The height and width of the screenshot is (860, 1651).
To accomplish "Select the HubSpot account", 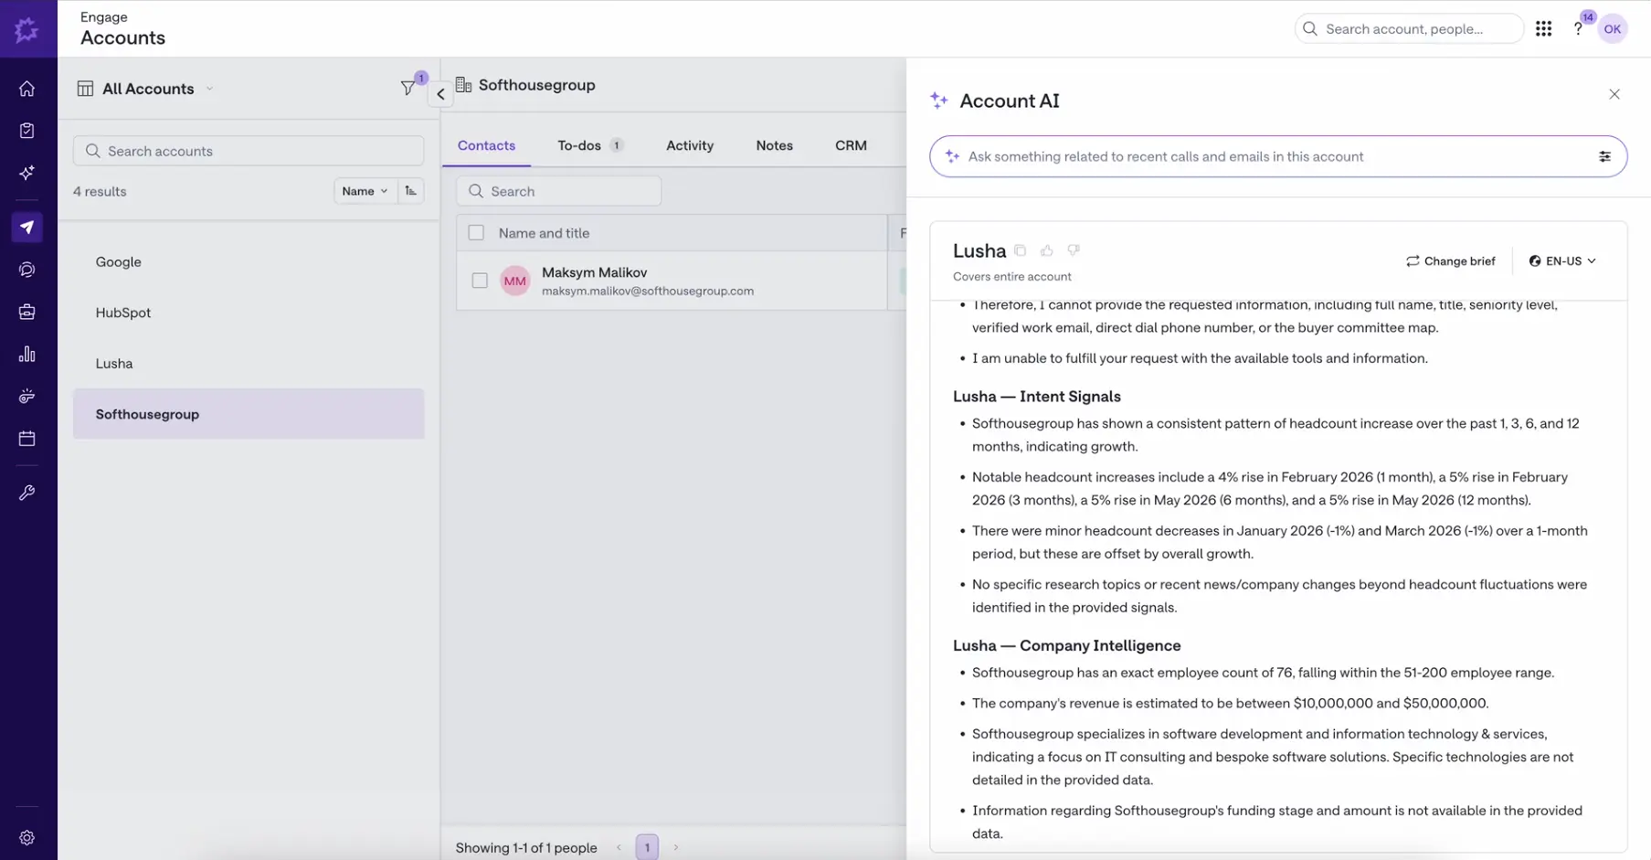I will (249, 313).
